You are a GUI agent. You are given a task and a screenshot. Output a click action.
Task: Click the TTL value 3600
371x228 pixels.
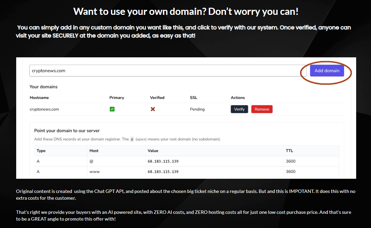[290, 161]
